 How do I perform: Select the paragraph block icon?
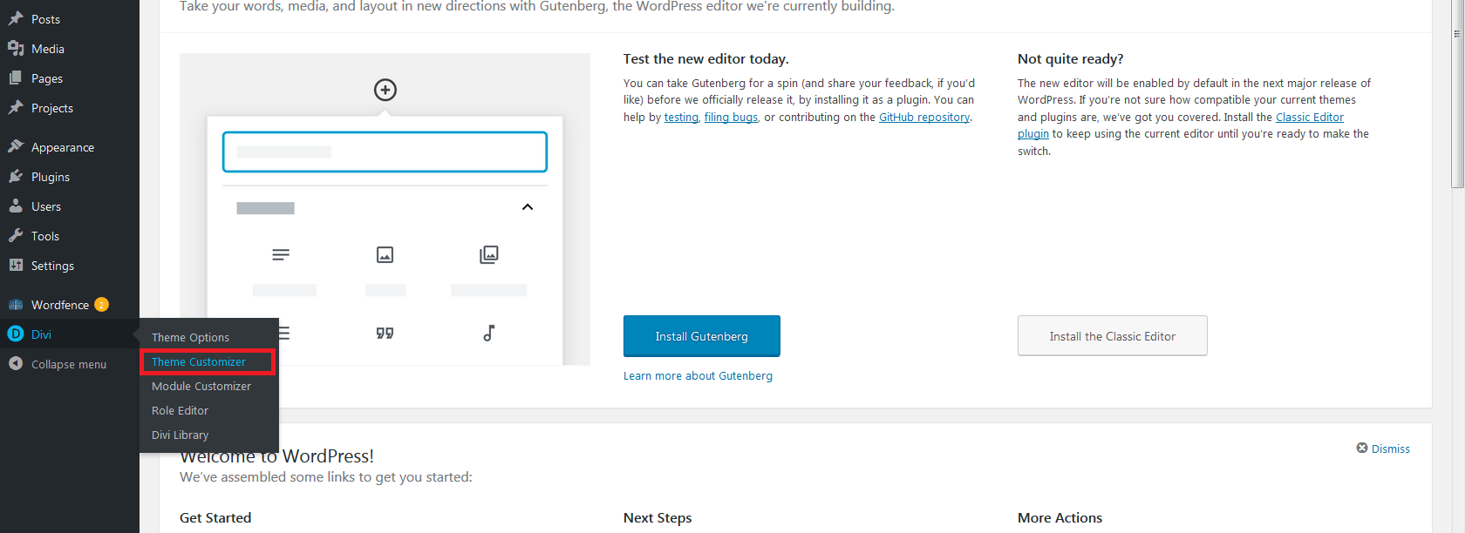pos(281,254)
